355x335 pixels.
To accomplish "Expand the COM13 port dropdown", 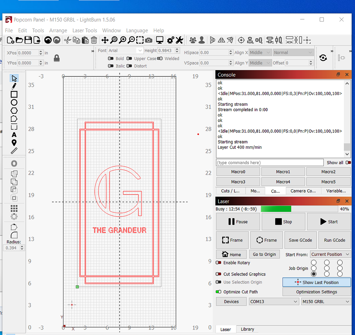I will 274,302.
